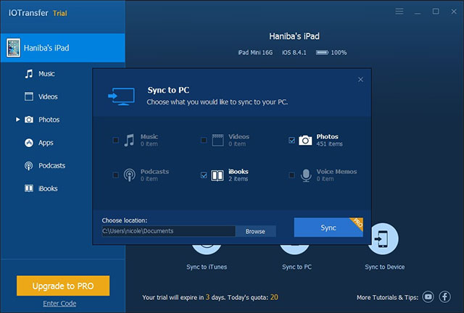This screenshot has width=464, height=313.
Task: Click the trial expiry notice text
Action: coord(210,297)
